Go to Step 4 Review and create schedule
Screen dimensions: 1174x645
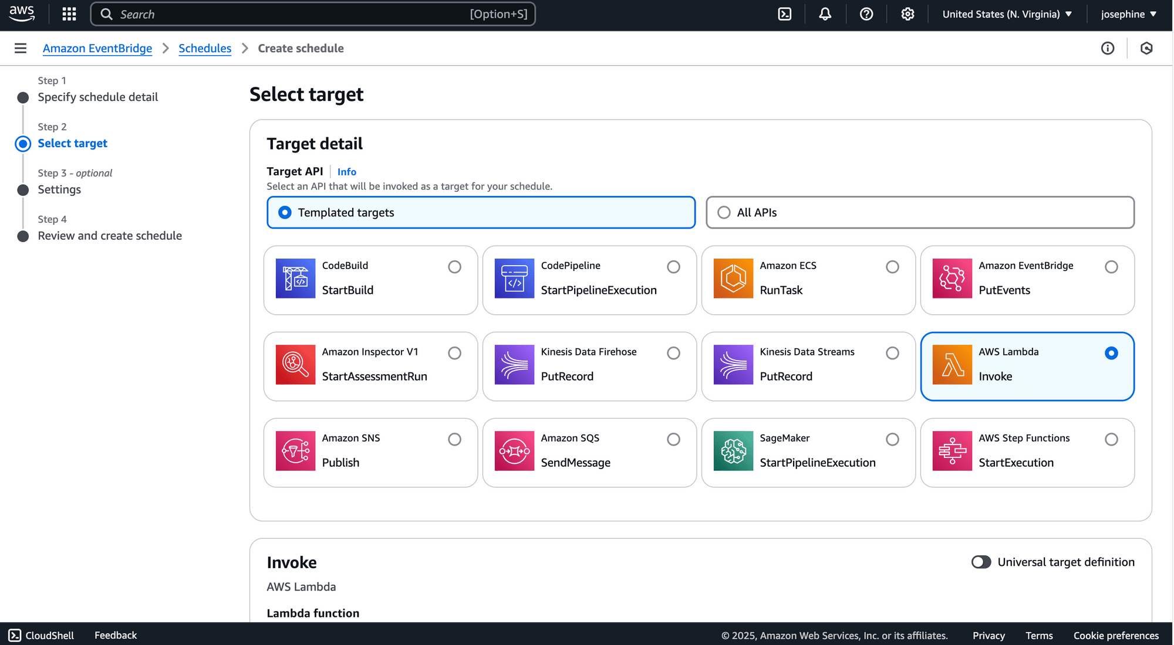click(110, 236)
